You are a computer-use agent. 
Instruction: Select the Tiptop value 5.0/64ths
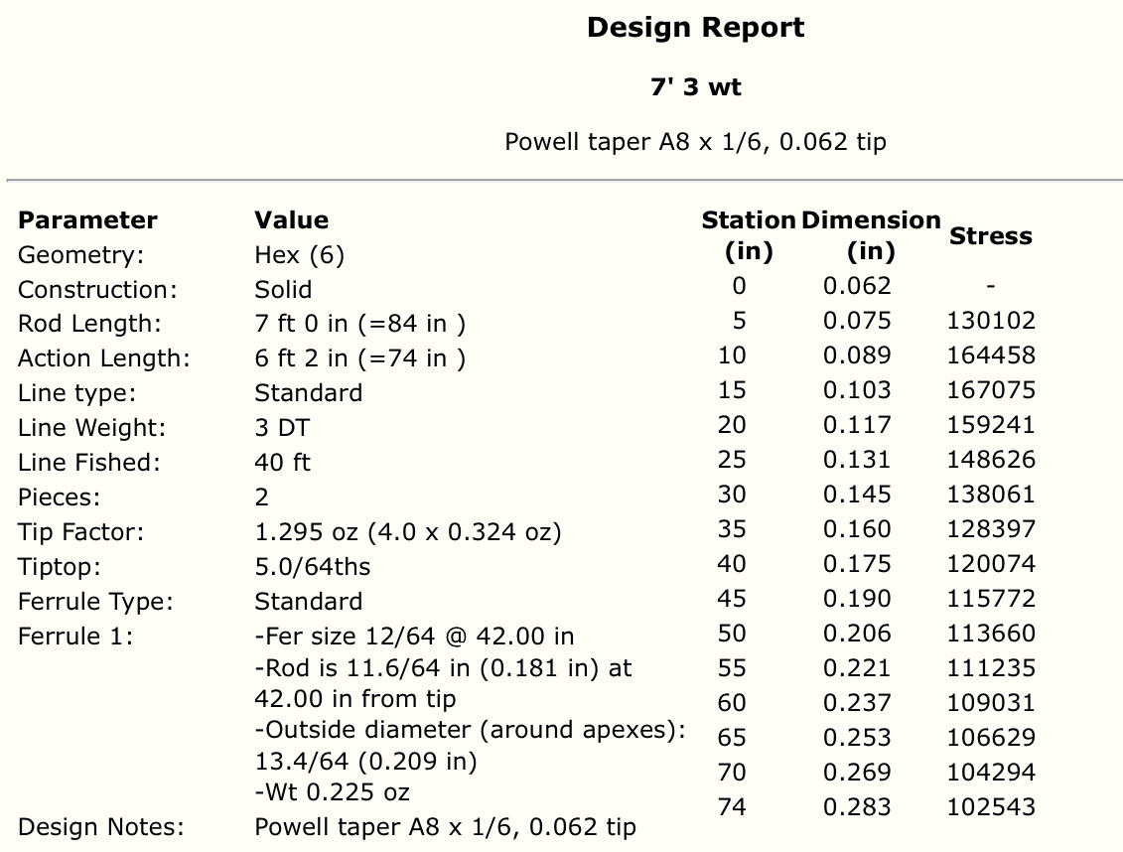pyautogui.click(x=312, y=567)
